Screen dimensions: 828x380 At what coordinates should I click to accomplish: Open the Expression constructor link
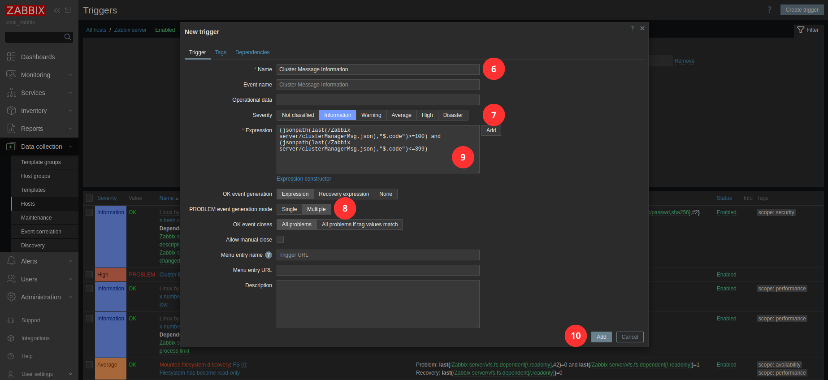pyautogui.click(x=304, y=179)
